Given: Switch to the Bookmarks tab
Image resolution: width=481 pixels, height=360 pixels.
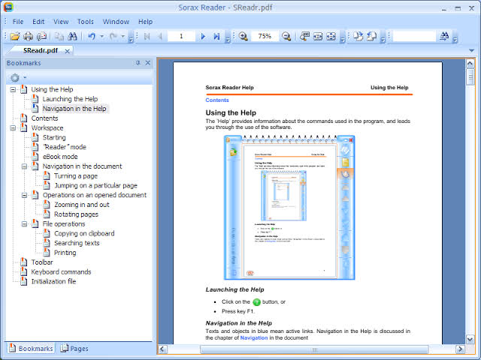Looking at the screenshot, I should (31, 348).
